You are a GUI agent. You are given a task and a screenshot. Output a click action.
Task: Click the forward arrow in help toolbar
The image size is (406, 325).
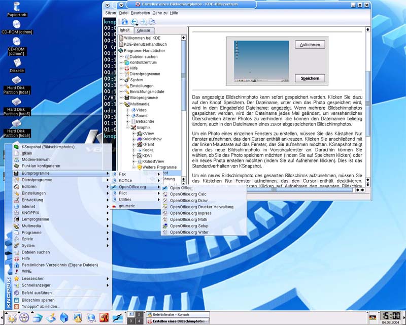tap(143, 22)
